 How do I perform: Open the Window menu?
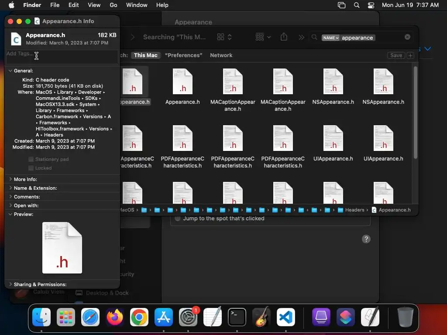137,5
